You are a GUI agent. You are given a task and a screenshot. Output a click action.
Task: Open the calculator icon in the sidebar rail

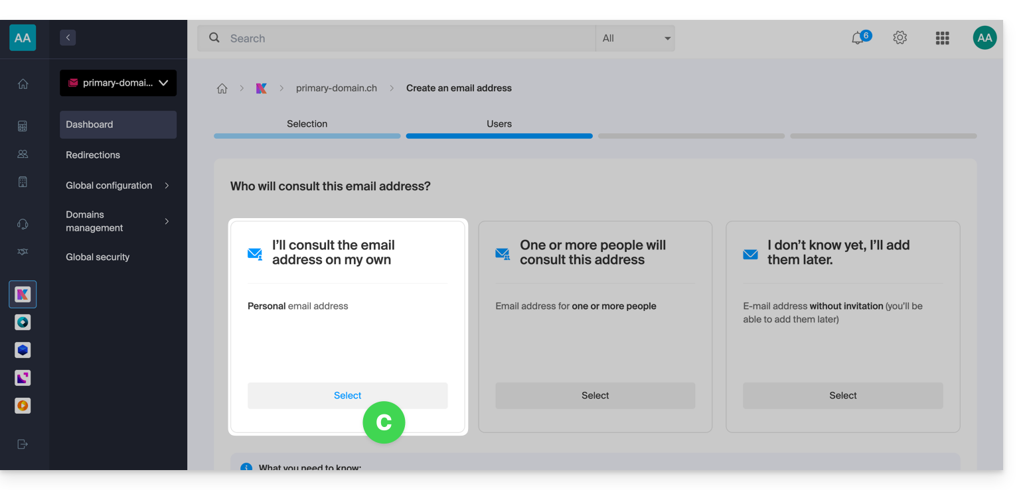pos(23,126)
